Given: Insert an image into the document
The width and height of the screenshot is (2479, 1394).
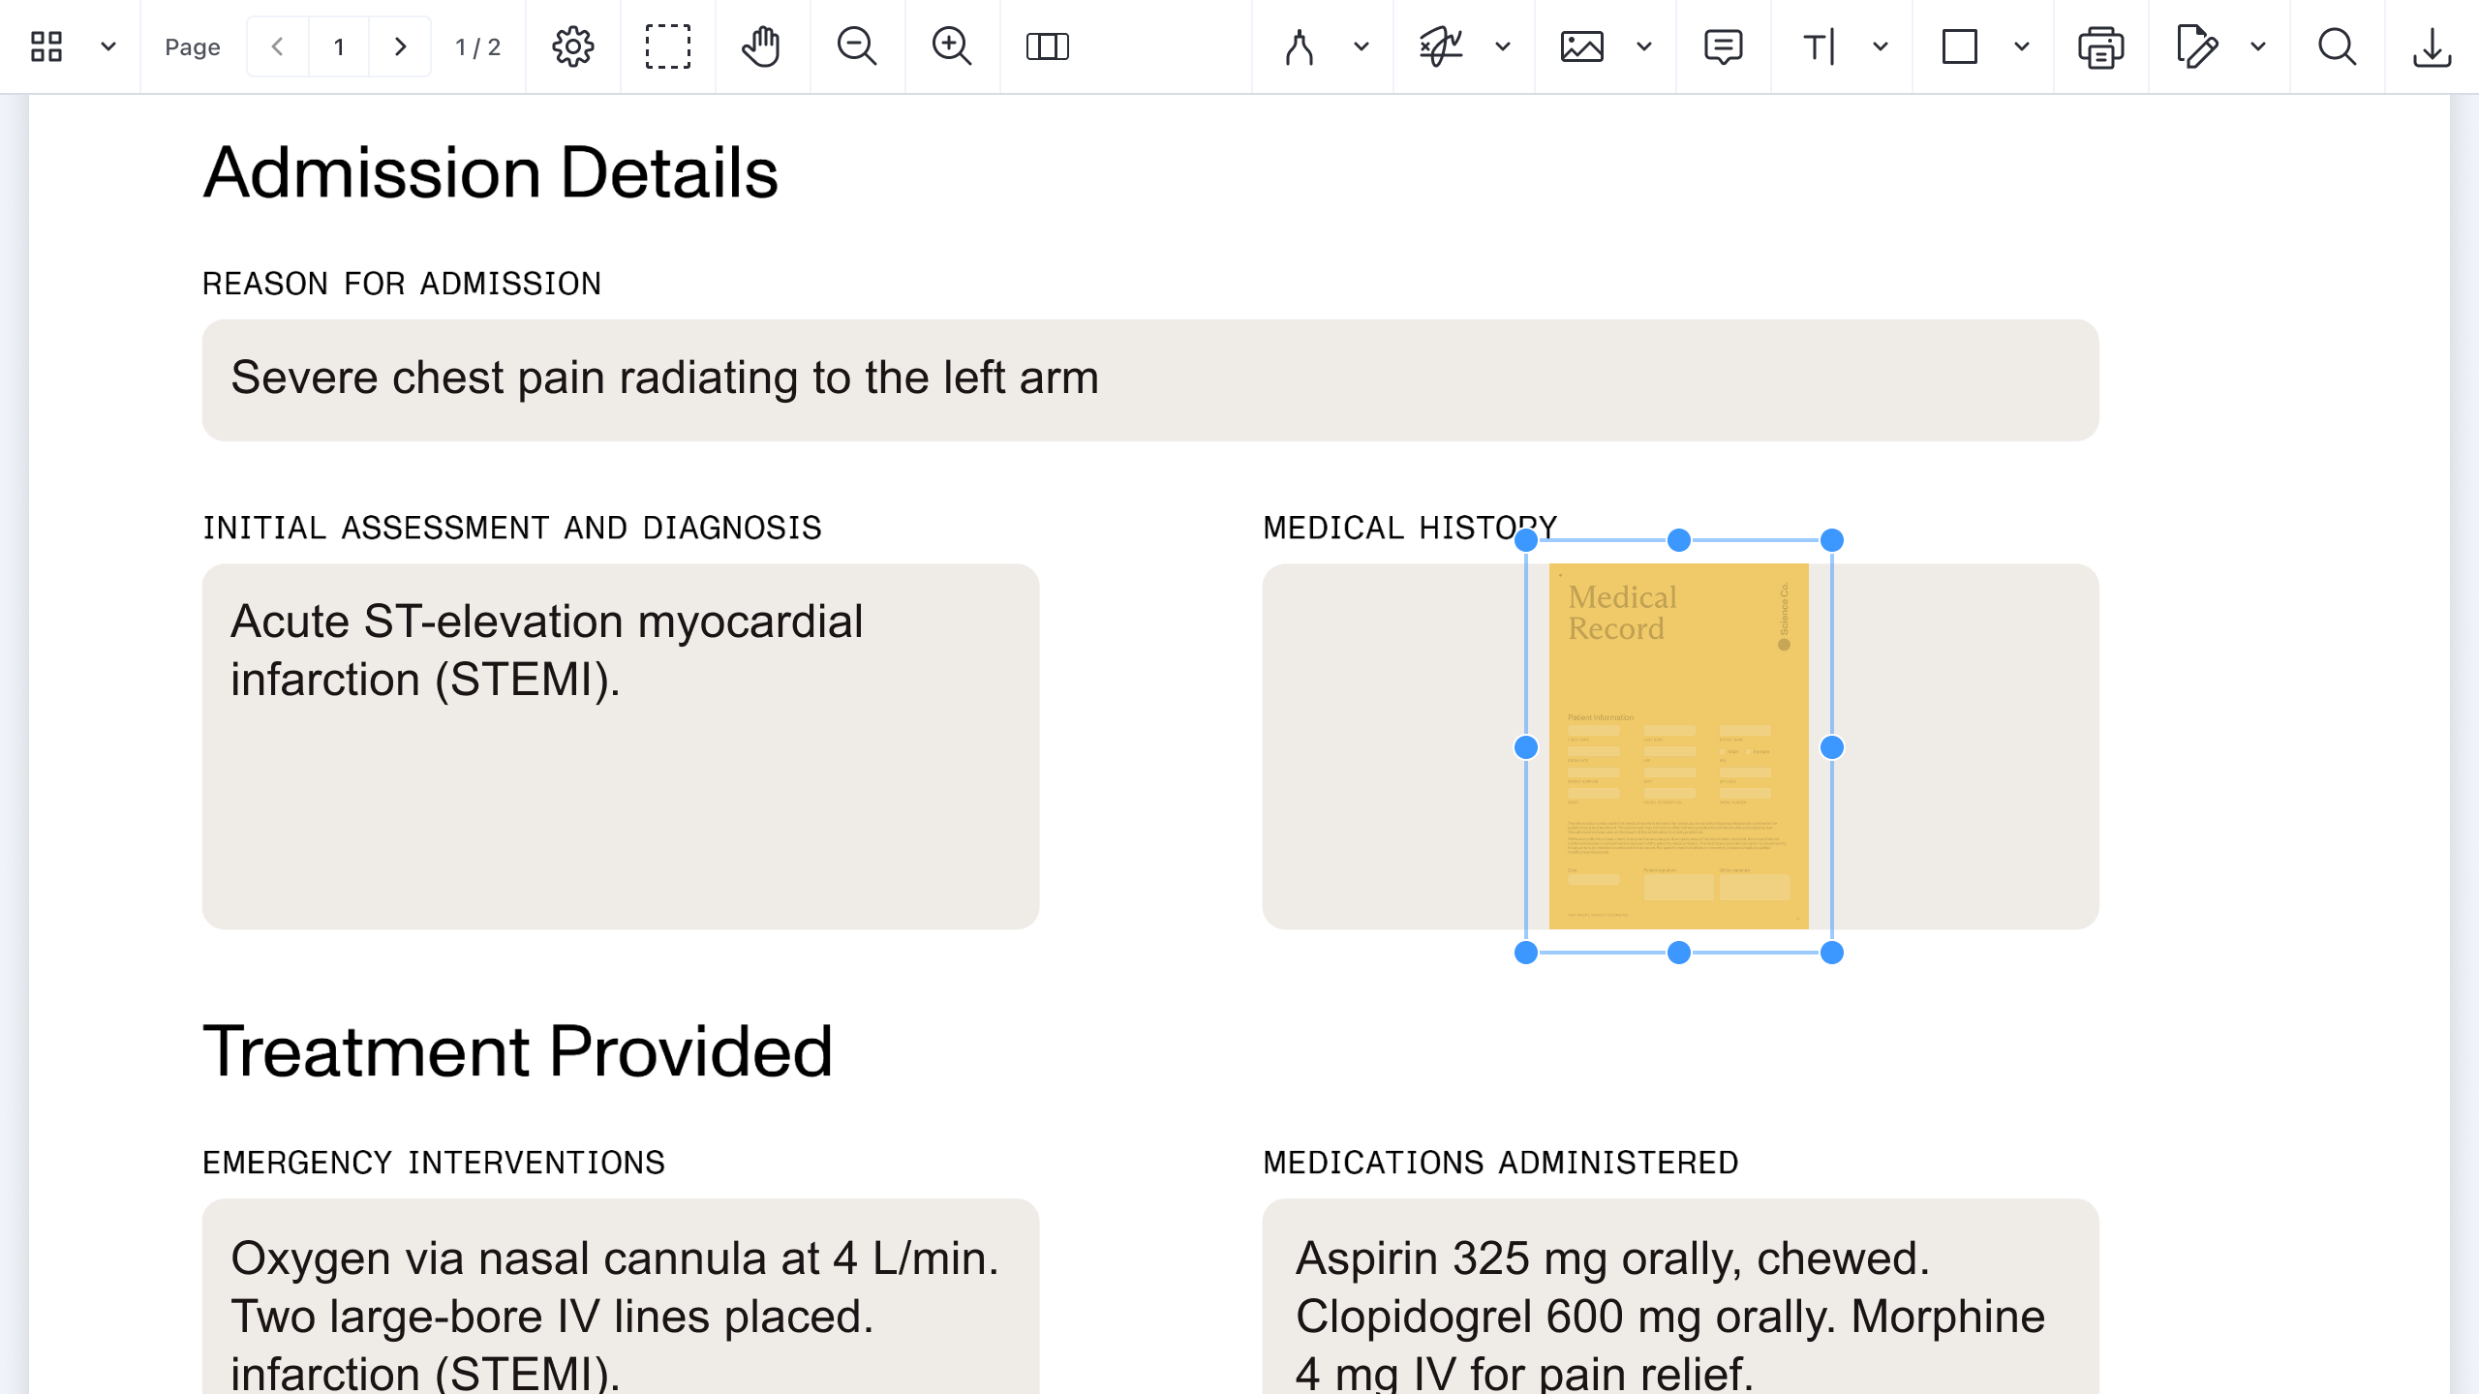Looking at the screenshot, I should pyautogui.click(x=1583, y=45).
